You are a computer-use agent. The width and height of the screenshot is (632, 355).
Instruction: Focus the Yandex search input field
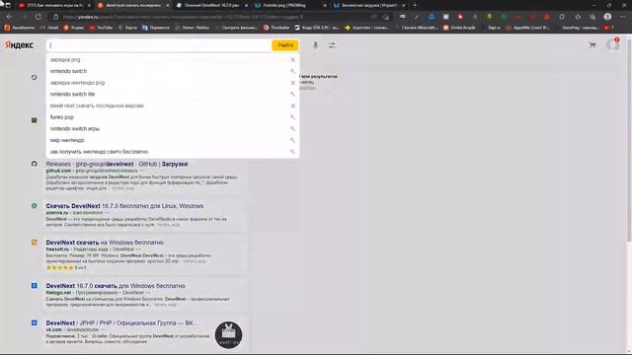click(159, 45)
